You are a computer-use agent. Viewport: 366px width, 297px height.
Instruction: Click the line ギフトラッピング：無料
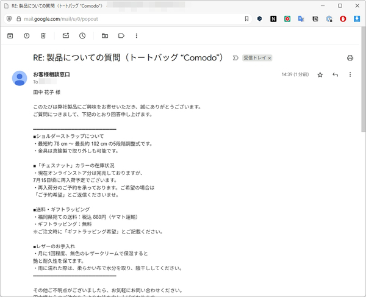[x=63, y=224]
